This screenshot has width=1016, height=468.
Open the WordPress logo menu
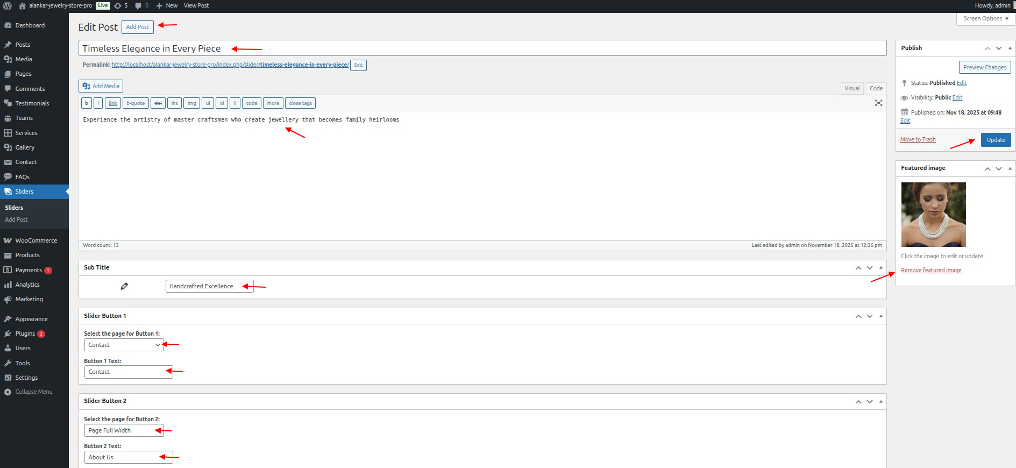8,6
